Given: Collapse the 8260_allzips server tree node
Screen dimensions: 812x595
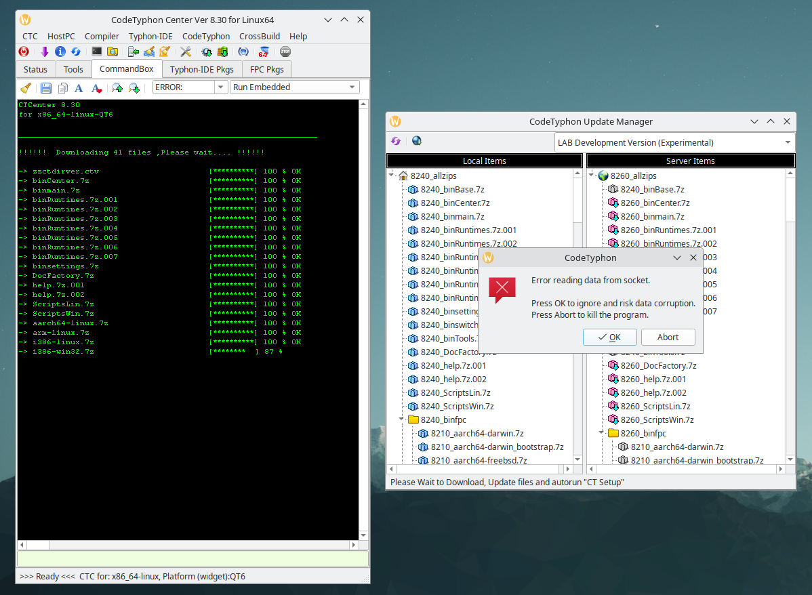Looking at the screenshot, I should pyautogui.click(x=592, y=175).
